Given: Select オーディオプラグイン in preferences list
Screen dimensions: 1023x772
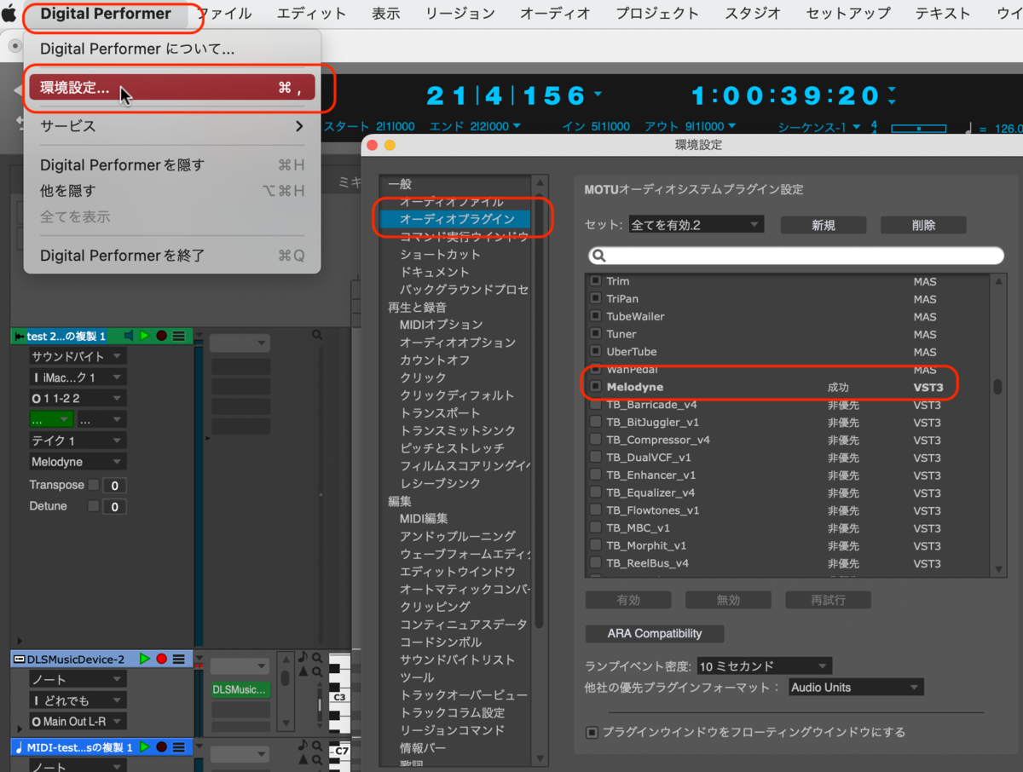Looking at the screenshot, I should (x=457, y=219).
